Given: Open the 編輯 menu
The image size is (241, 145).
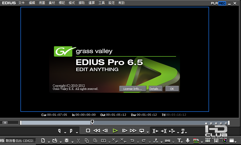Looking at the screenshot, I should click(x=32, y=3).
